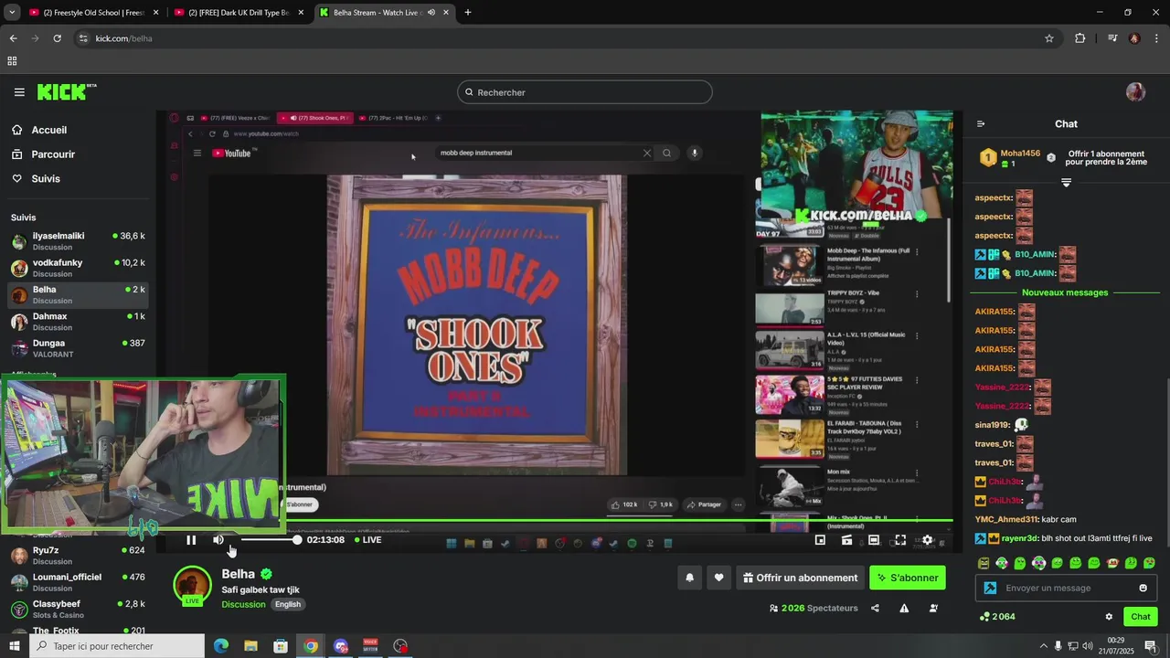Select Belha channel in sidebar
This screenshot has width=1170, height=658.
[x=78, y=295]
